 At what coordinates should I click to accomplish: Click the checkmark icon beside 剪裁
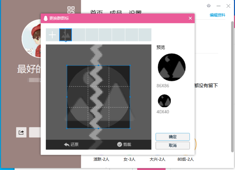click(x=119, y=145)
